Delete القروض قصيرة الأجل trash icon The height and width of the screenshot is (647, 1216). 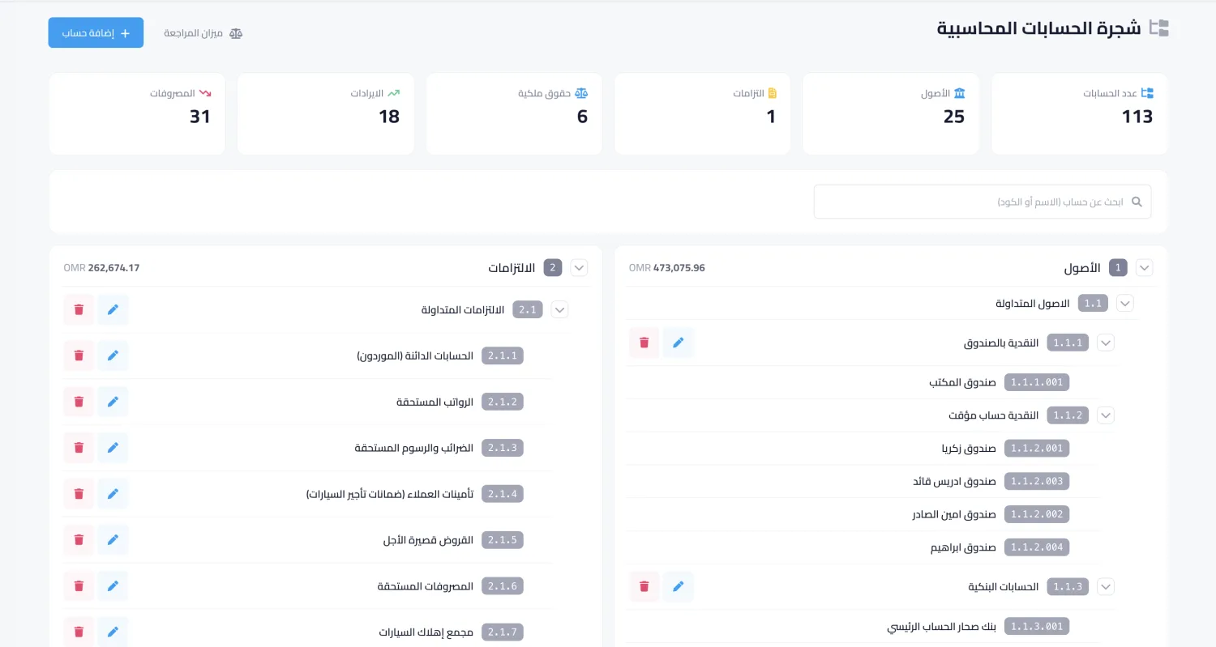(79, 540)
